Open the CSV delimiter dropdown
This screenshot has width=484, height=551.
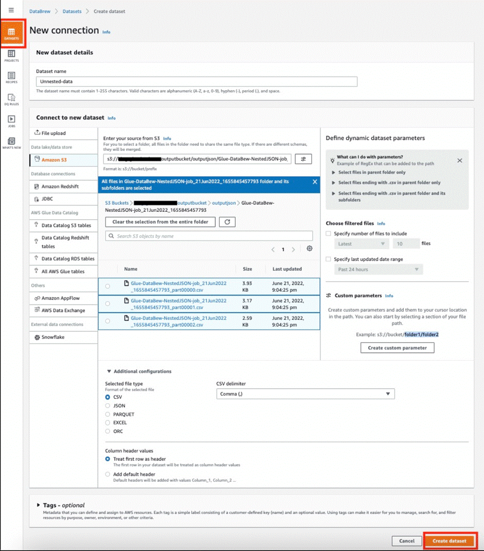coord(305,394)
